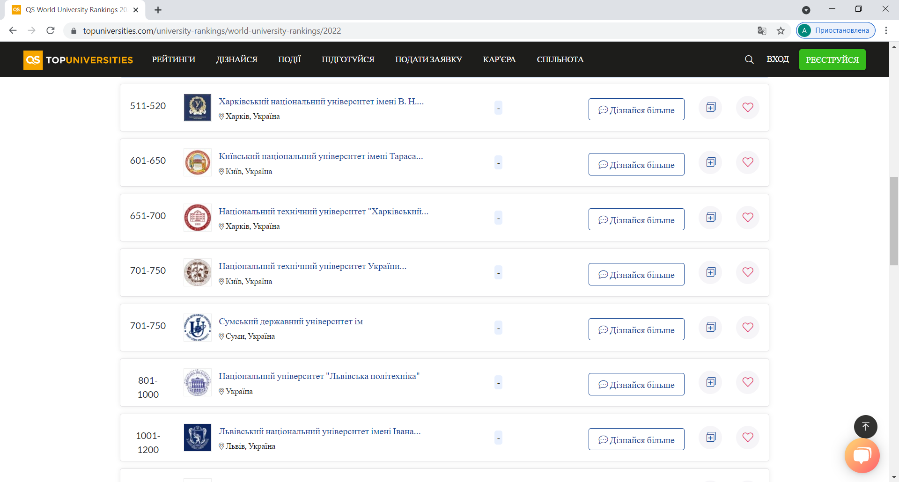The width and height of the screenshot is (899, 482).
Task: Open Google Translate icon in address bar
Action: coord(762,31)
